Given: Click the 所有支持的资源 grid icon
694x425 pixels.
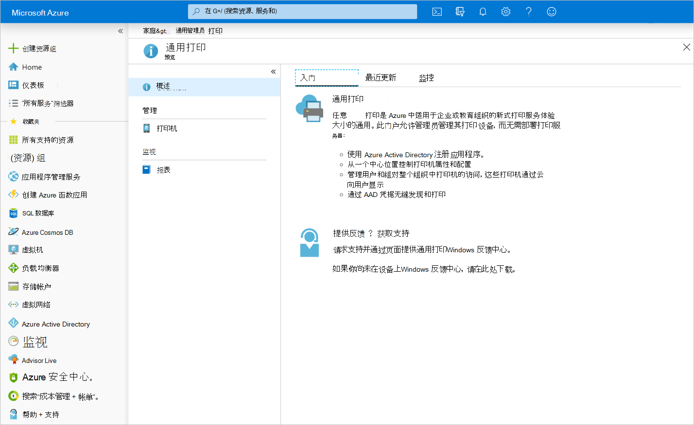Looking at the screenshot, I should (14, 140).
